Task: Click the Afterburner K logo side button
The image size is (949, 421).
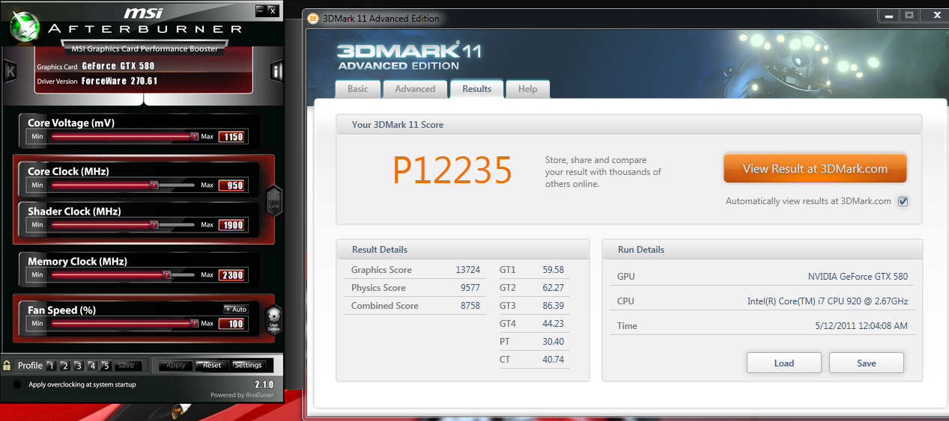Action: pos(10,71)
